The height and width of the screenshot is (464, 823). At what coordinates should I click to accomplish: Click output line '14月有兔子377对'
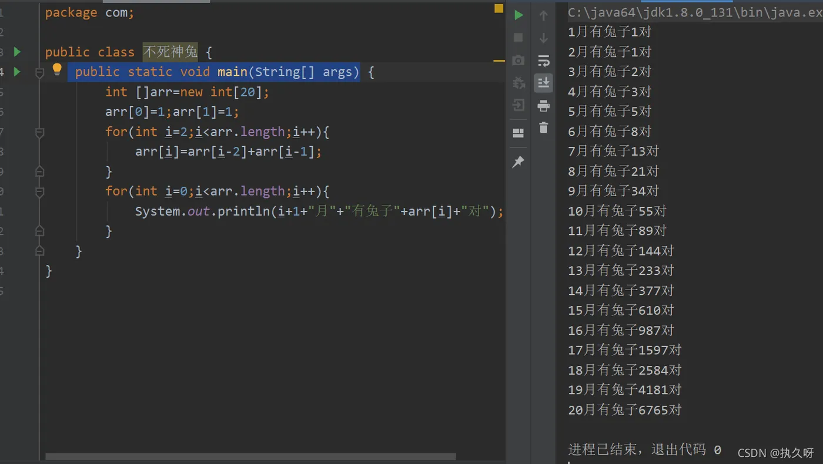[621, 290]
